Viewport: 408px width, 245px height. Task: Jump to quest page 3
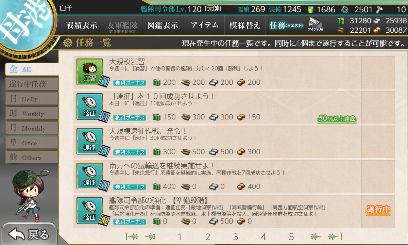pos(236,237)
